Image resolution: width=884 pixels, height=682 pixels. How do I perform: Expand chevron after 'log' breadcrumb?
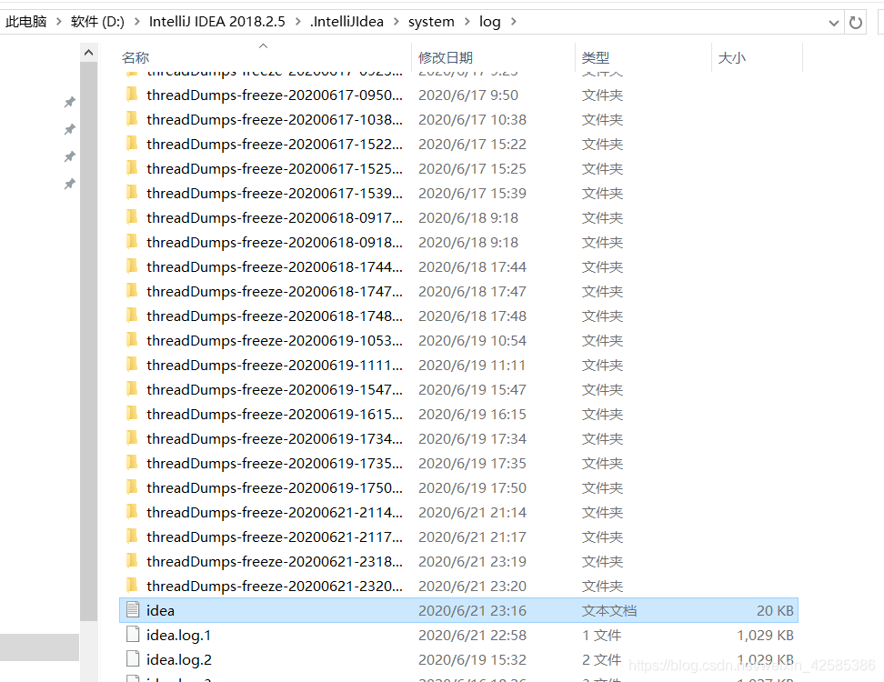(x=514, y=22)
